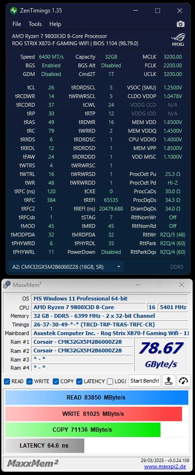Screen dimensions: 195x475
Task: Click the PowerDown Disabled value
Action: click(x=111, y=252)
